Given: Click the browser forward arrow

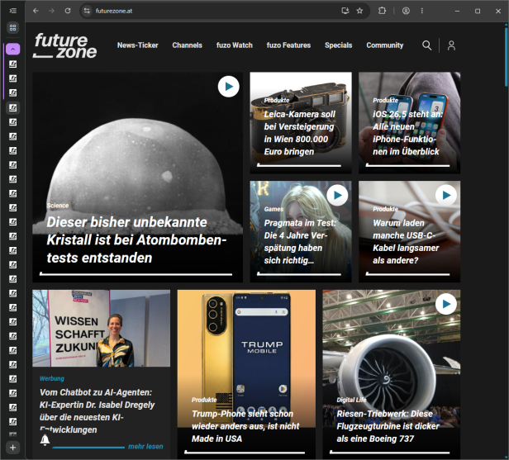Looking at the screenshot, I should [x=51, y=11].
